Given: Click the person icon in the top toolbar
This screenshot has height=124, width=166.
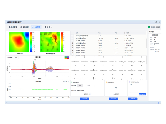Looking at the screenshot, I should point(10,27).
